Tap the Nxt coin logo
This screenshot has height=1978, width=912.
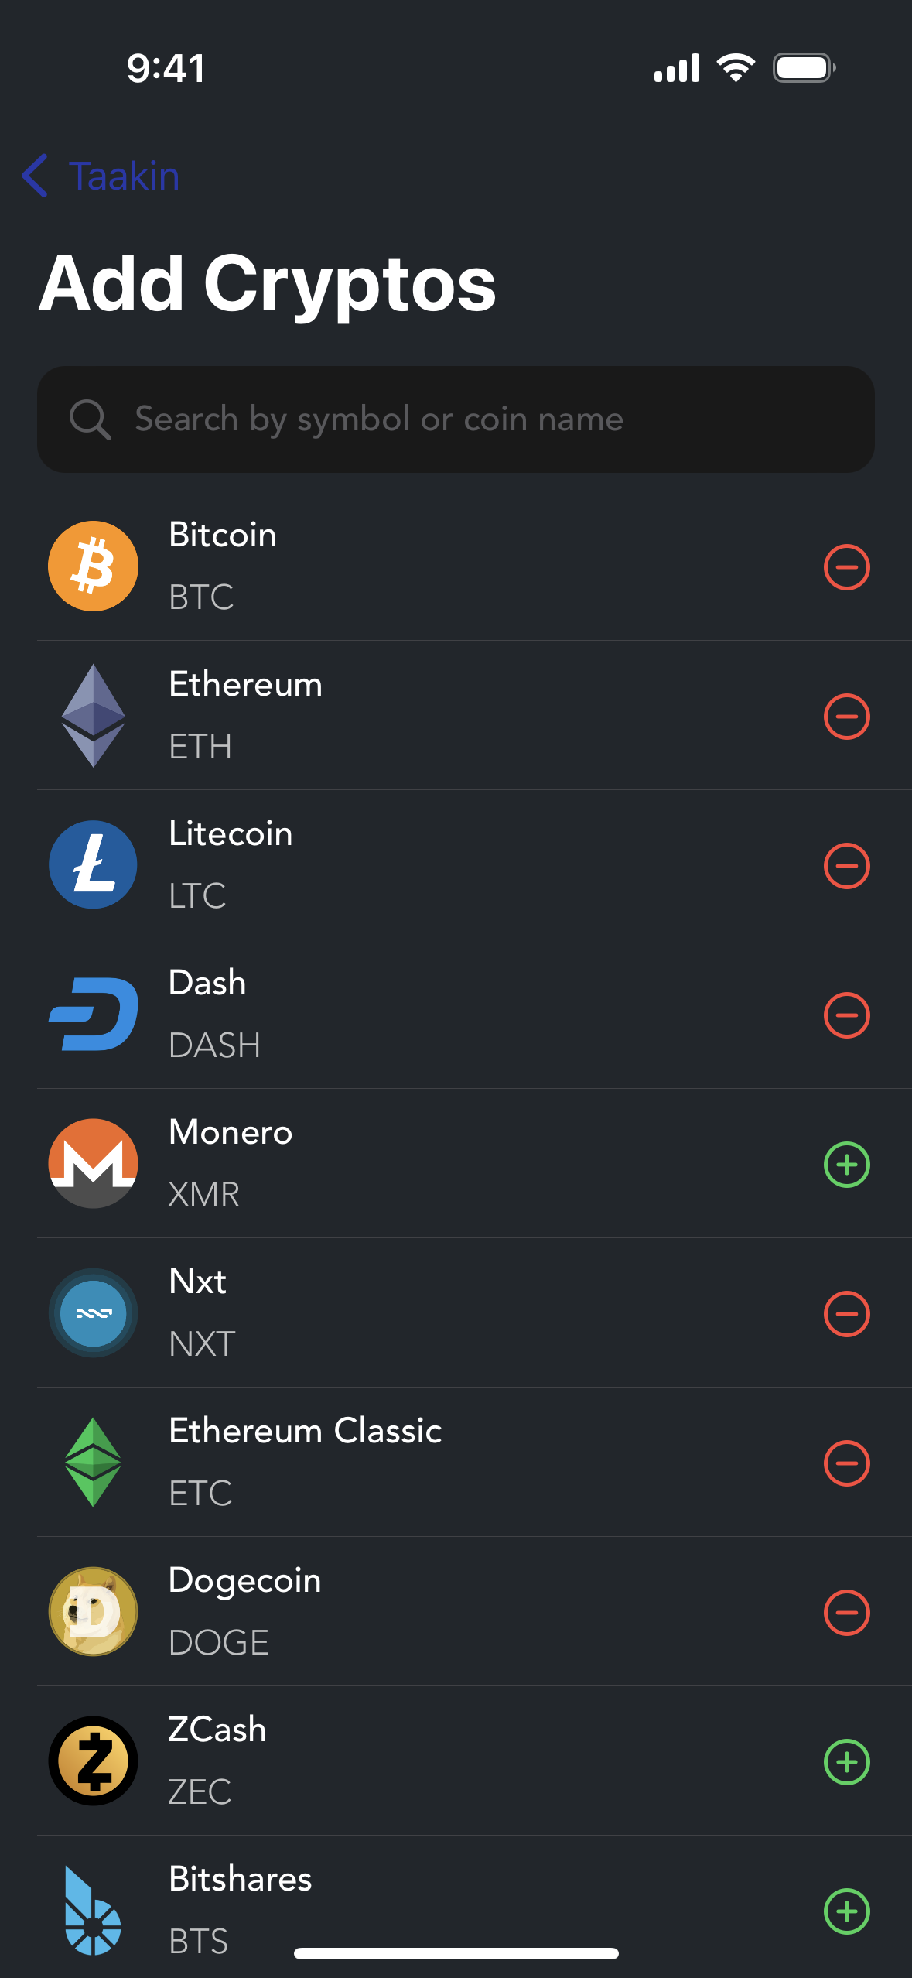point(93,1312)
